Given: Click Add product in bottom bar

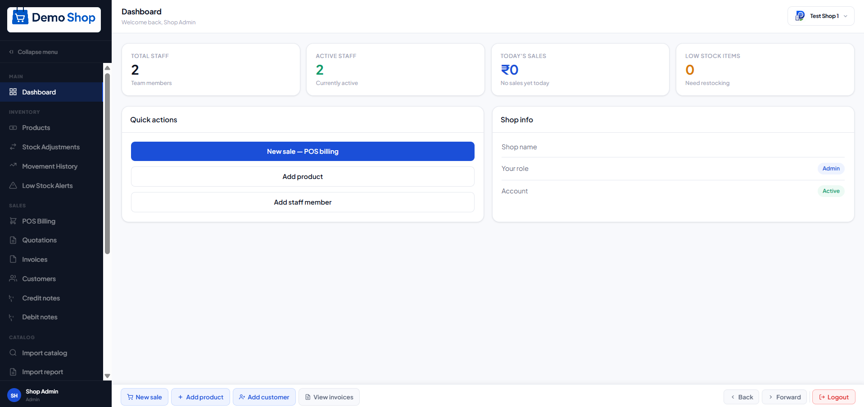Looking at the screenshot, I should point(200,397).
